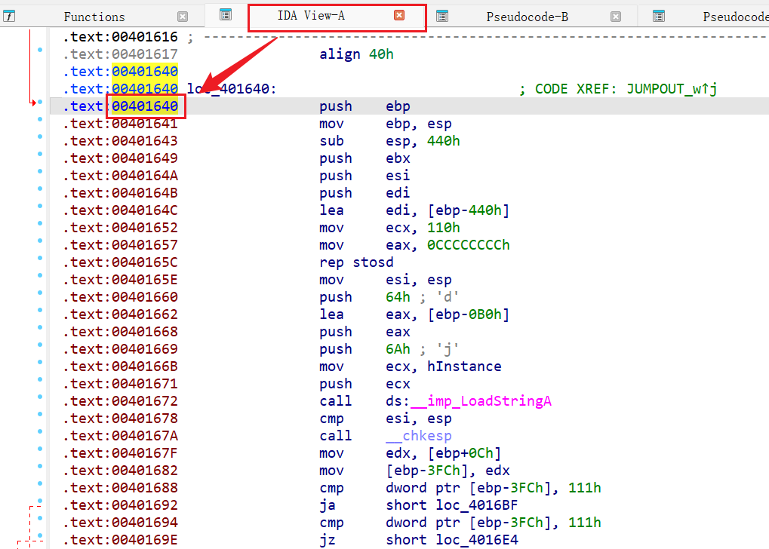769x549 pixels.
Task: Click address .text:0040167A
Action: pos(121,436)
